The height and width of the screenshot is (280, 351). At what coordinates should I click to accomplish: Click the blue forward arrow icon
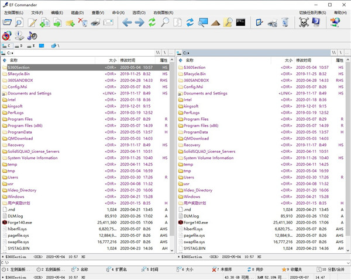point(139,23)
